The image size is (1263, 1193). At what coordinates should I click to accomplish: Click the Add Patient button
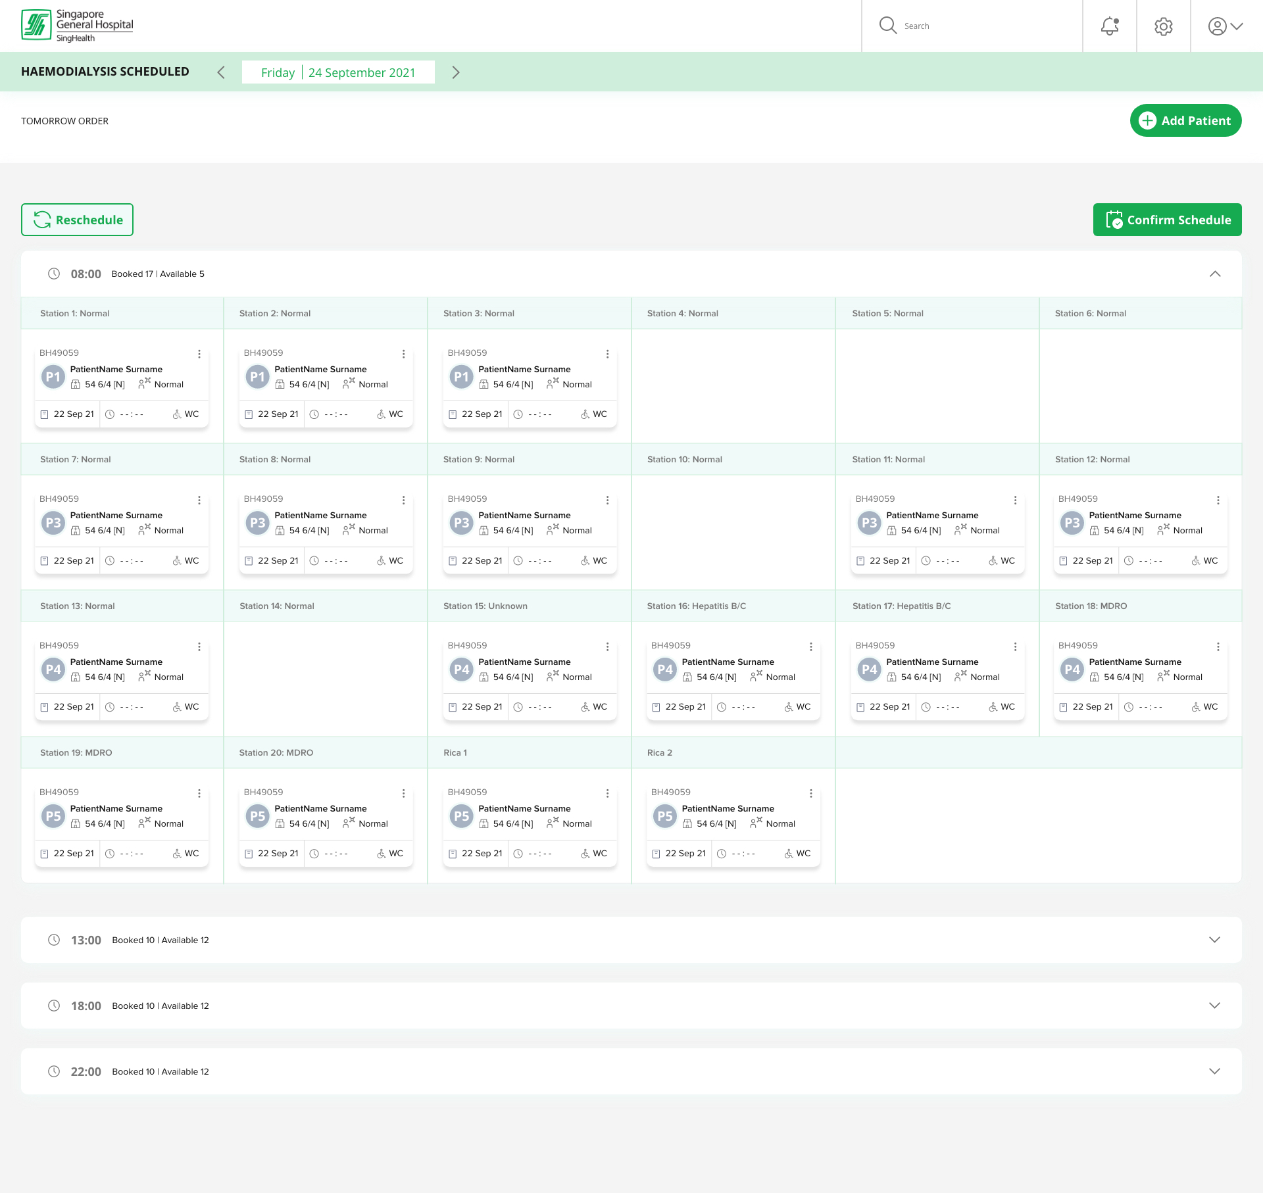pyautogui.click(x=1185, y=120)
